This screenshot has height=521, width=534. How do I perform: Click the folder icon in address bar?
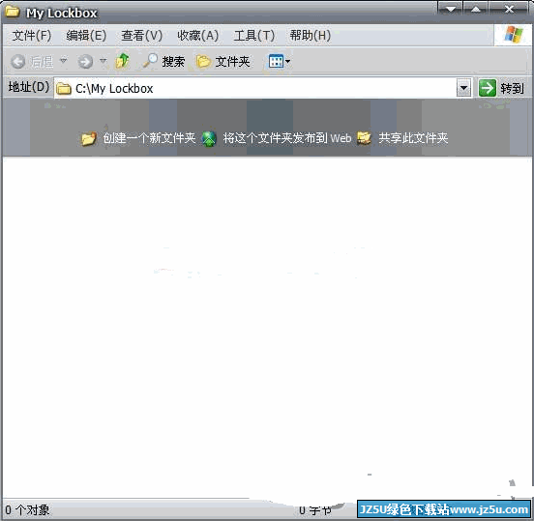[x=63, y=89]
